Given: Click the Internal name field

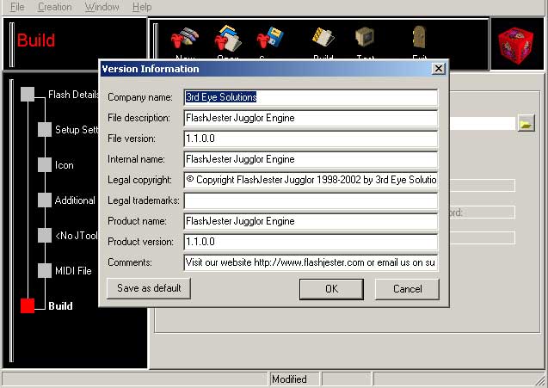Looking at the screenshot, I should [311, 159].
